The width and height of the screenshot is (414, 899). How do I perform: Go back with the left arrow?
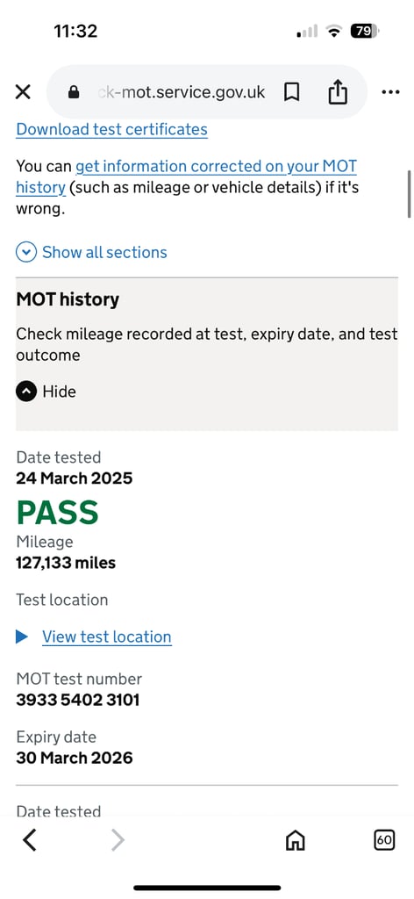pyautogui.click(x=29, y=840)
